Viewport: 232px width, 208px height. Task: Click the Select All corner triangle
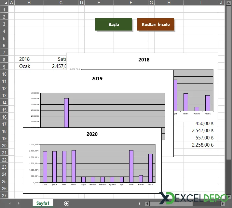[4, 3]
